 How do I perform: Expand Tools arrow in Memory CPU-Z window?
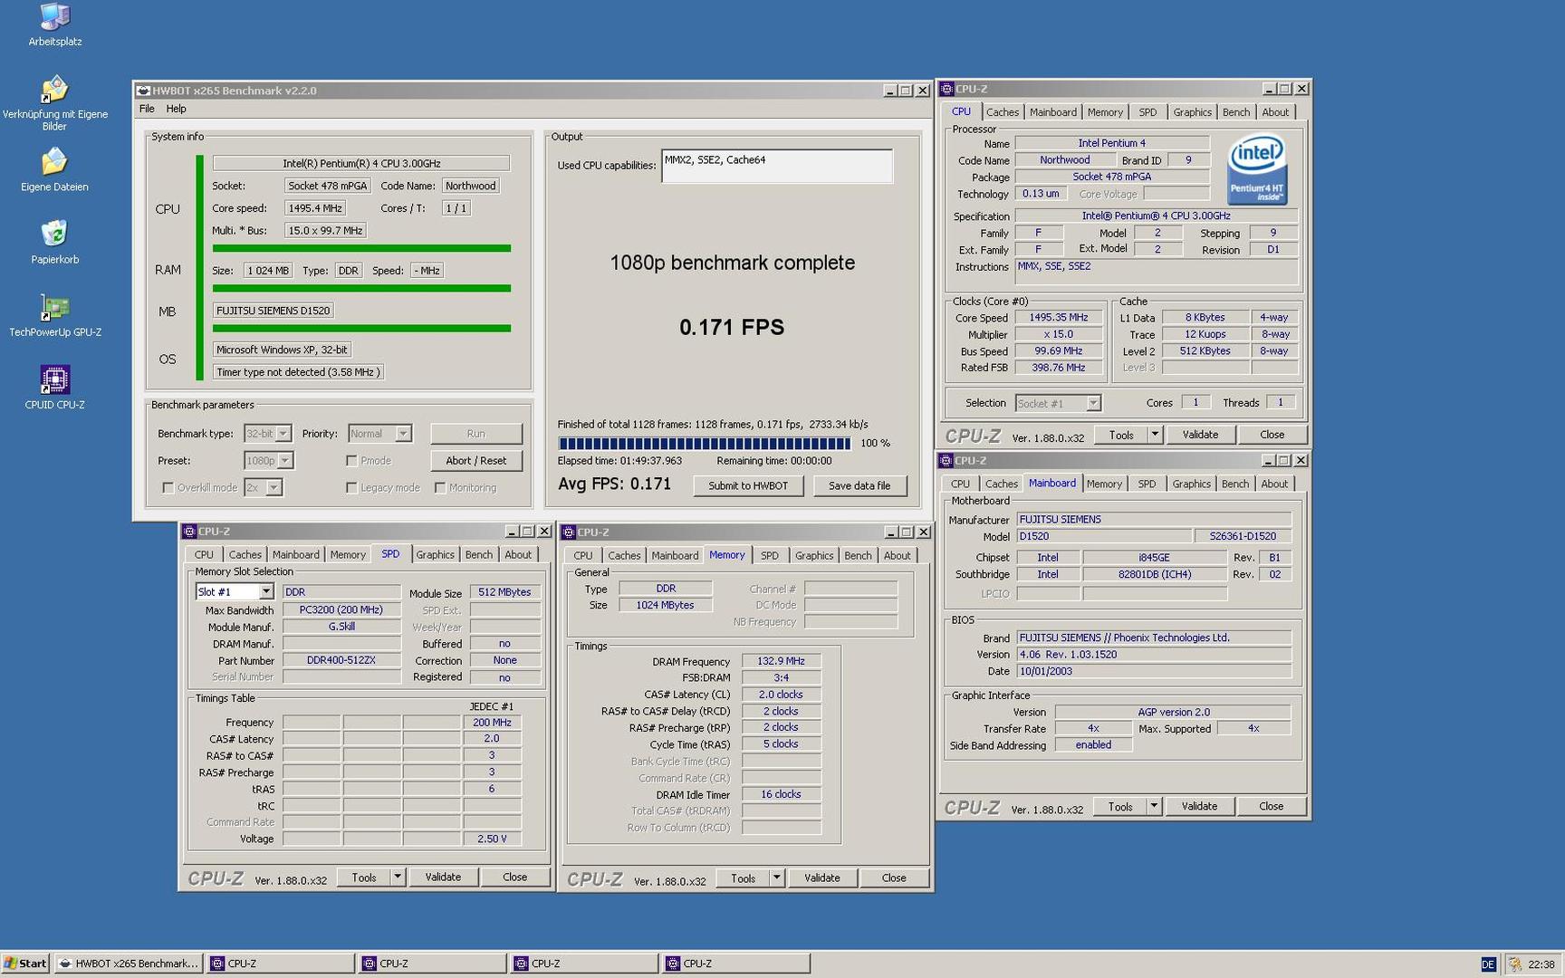tap(776, 877)
